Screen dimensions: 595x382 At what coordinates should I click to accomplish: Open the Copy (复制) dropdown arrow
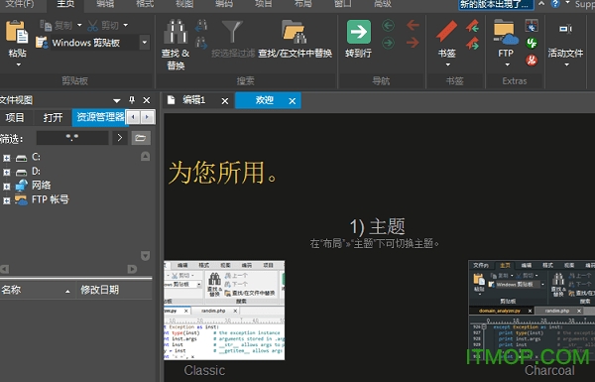pos(79,26)
